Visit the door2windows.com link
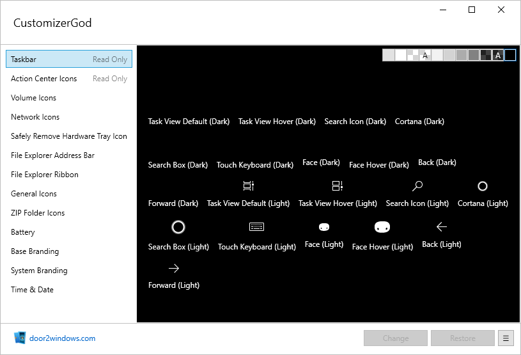 point(63,338)
